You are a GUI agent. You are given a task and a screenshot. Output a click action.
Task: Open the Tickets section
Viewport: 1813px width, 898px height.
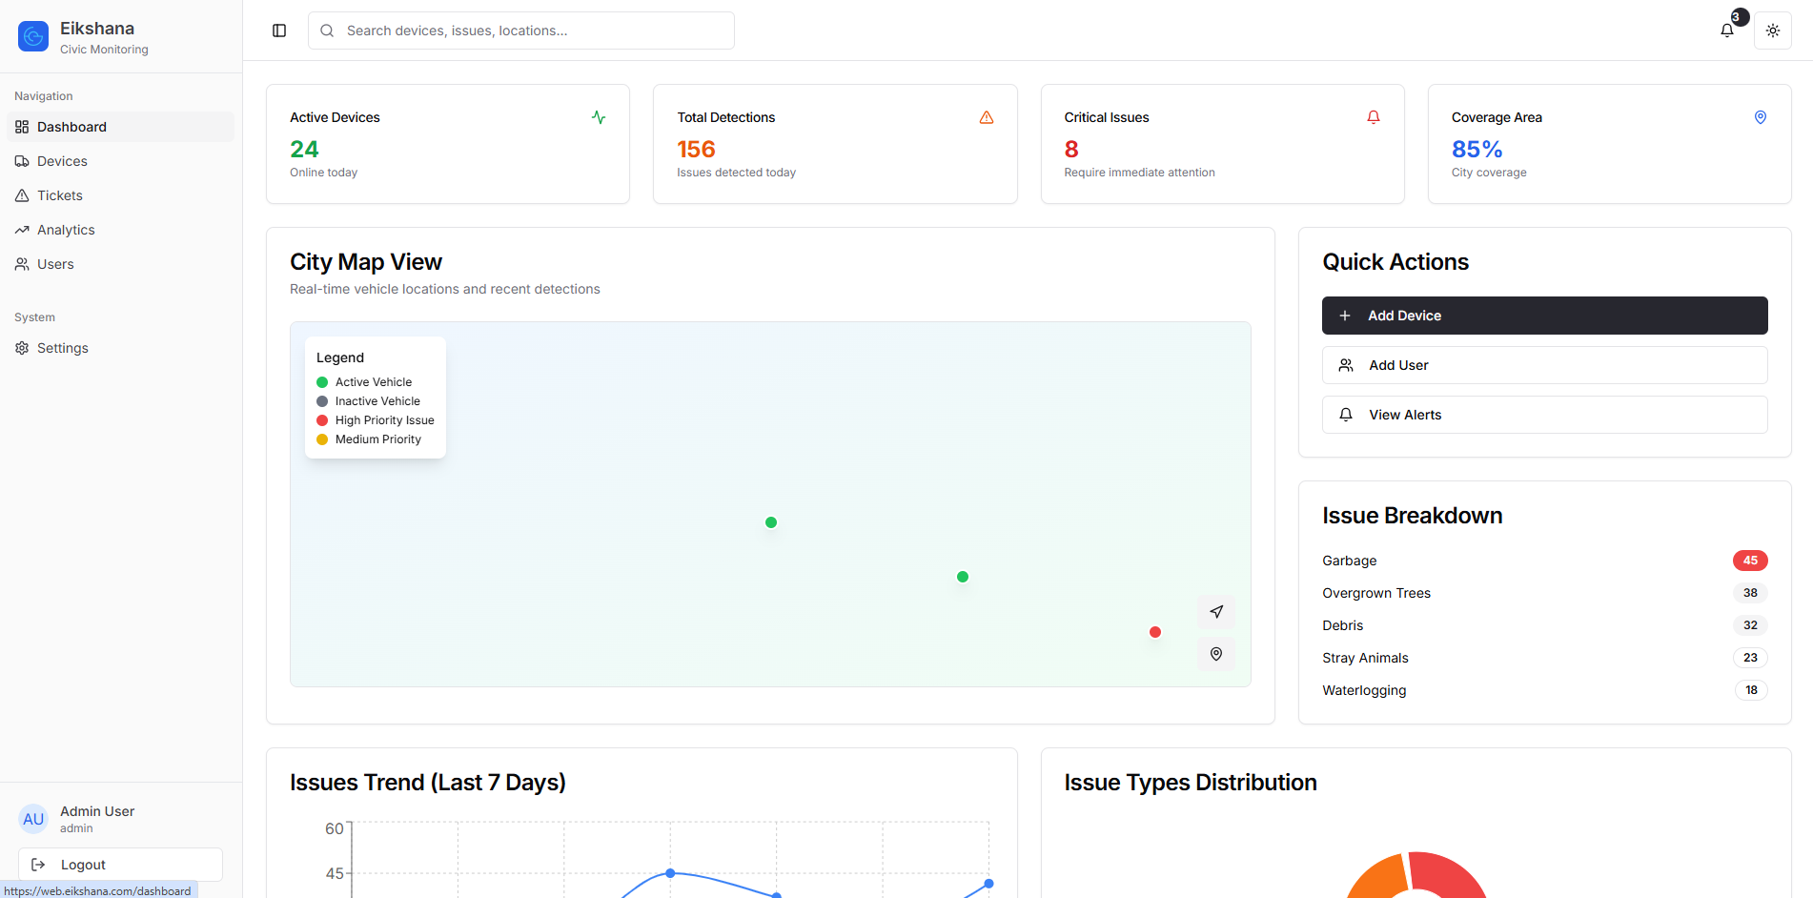coord(121,195)
